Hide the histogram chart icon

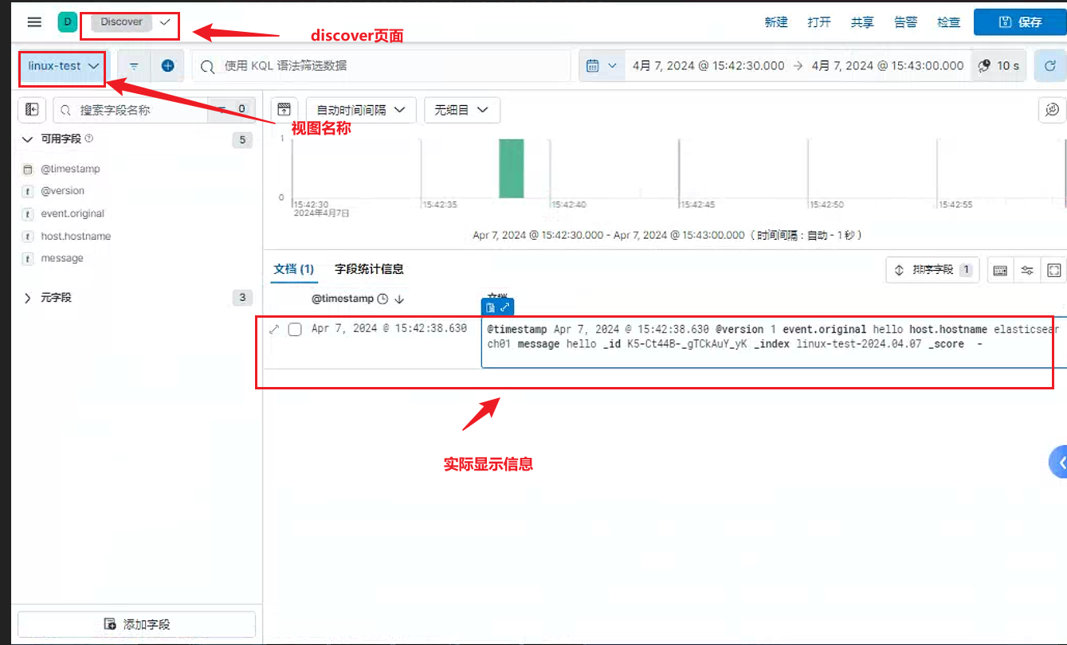284,110
